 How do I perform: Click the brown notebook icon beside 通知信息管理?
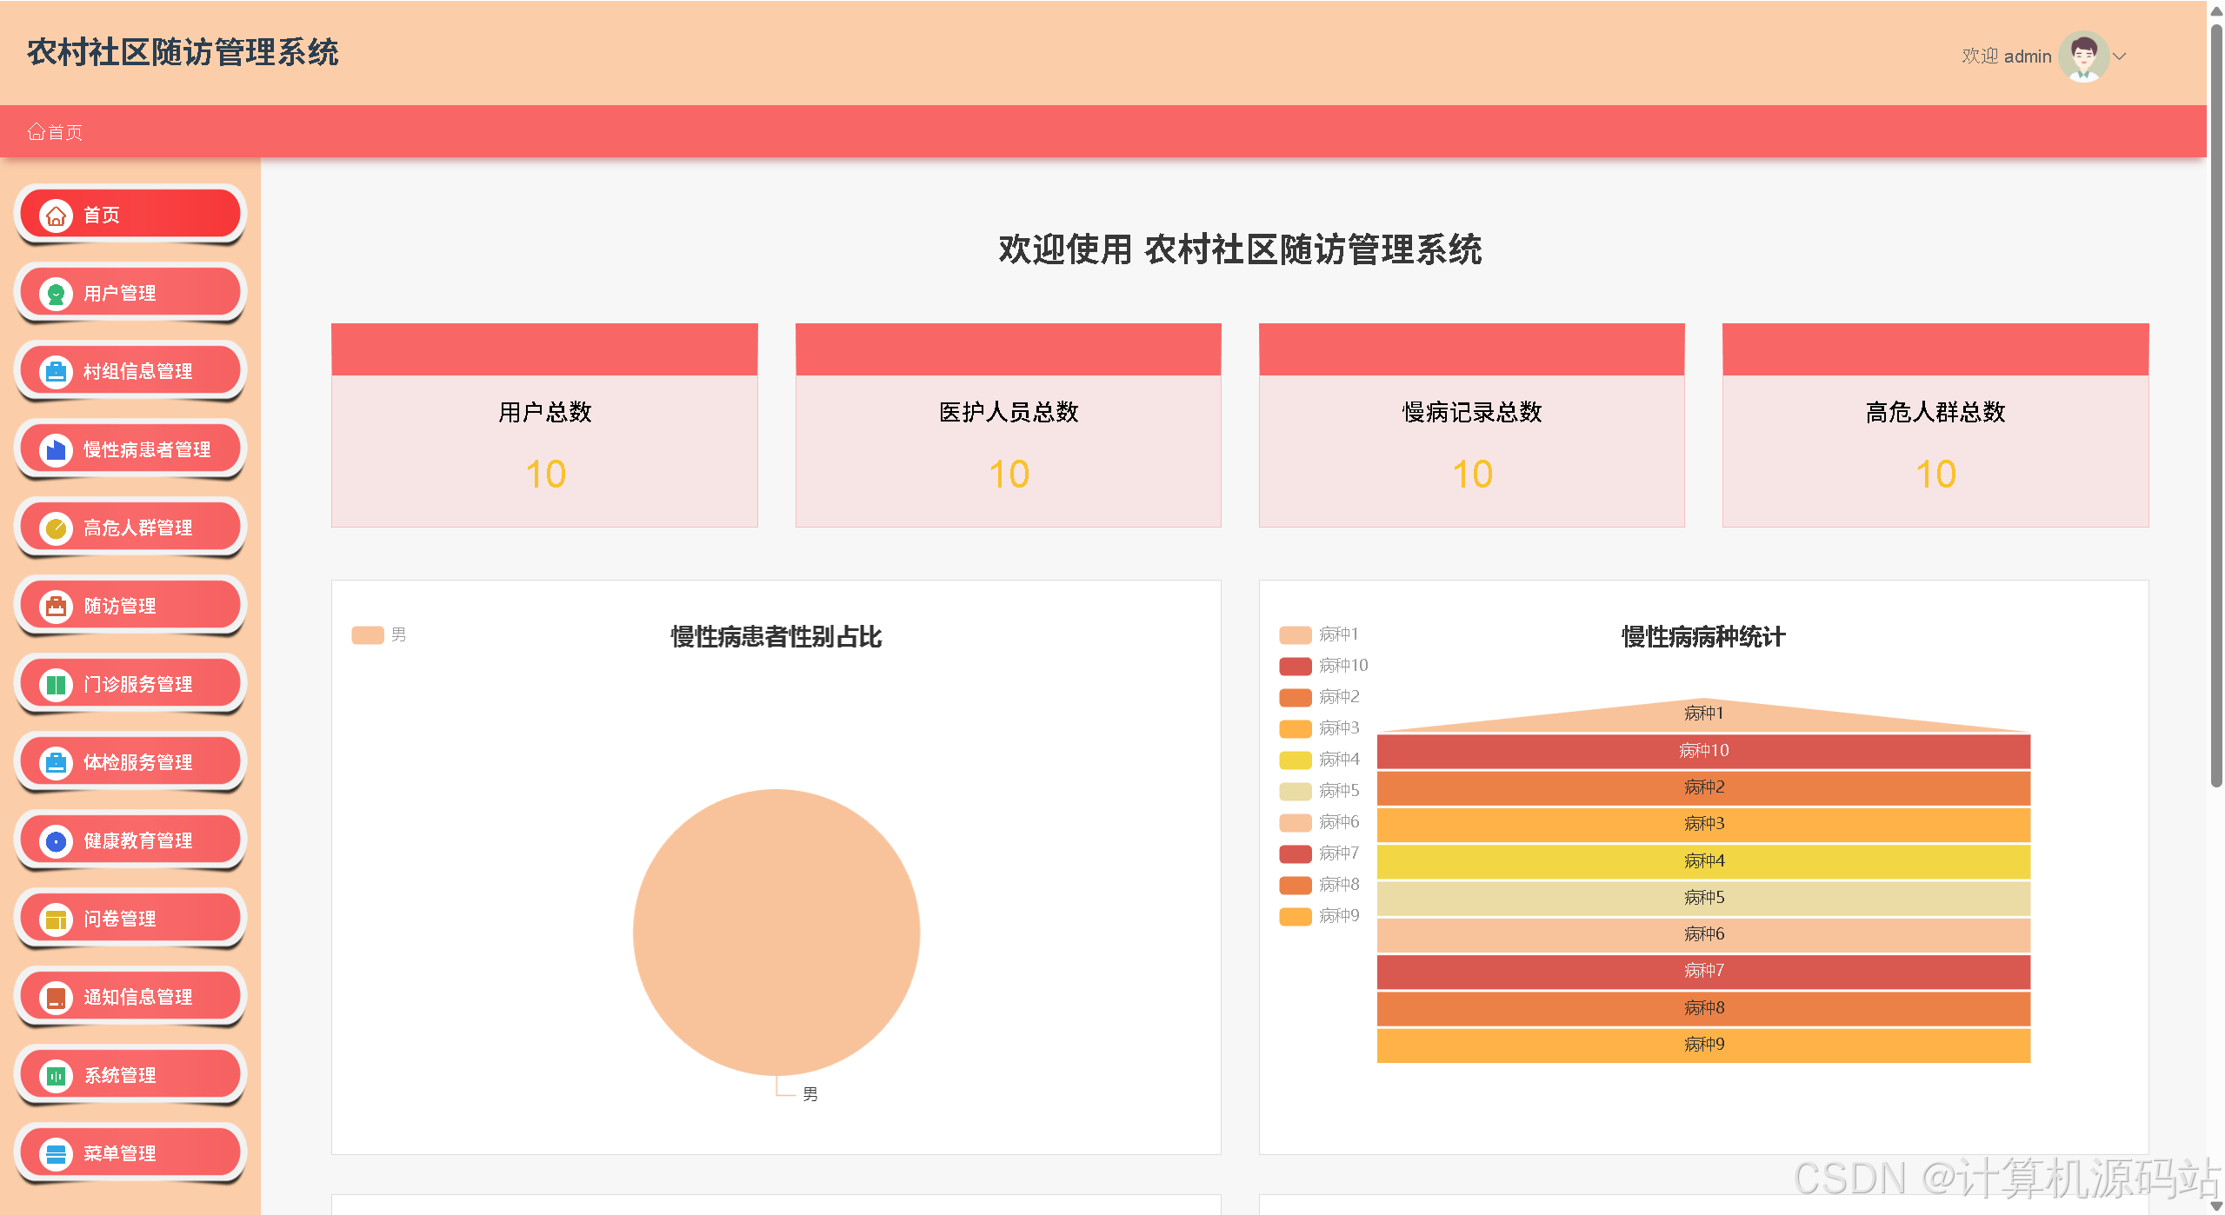point(56,998)
